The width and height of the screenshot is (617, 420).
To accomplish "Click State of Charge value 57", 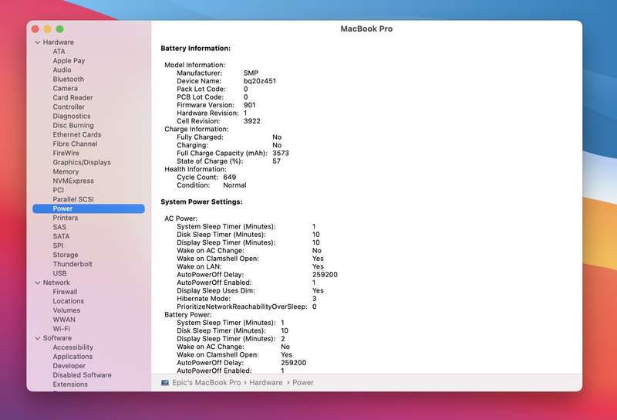I will [277, 161].
